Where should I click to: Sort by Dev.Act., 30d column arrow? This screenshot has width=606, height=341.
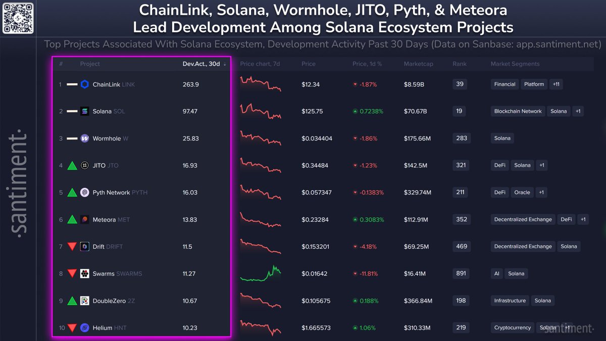pos(225,65)
